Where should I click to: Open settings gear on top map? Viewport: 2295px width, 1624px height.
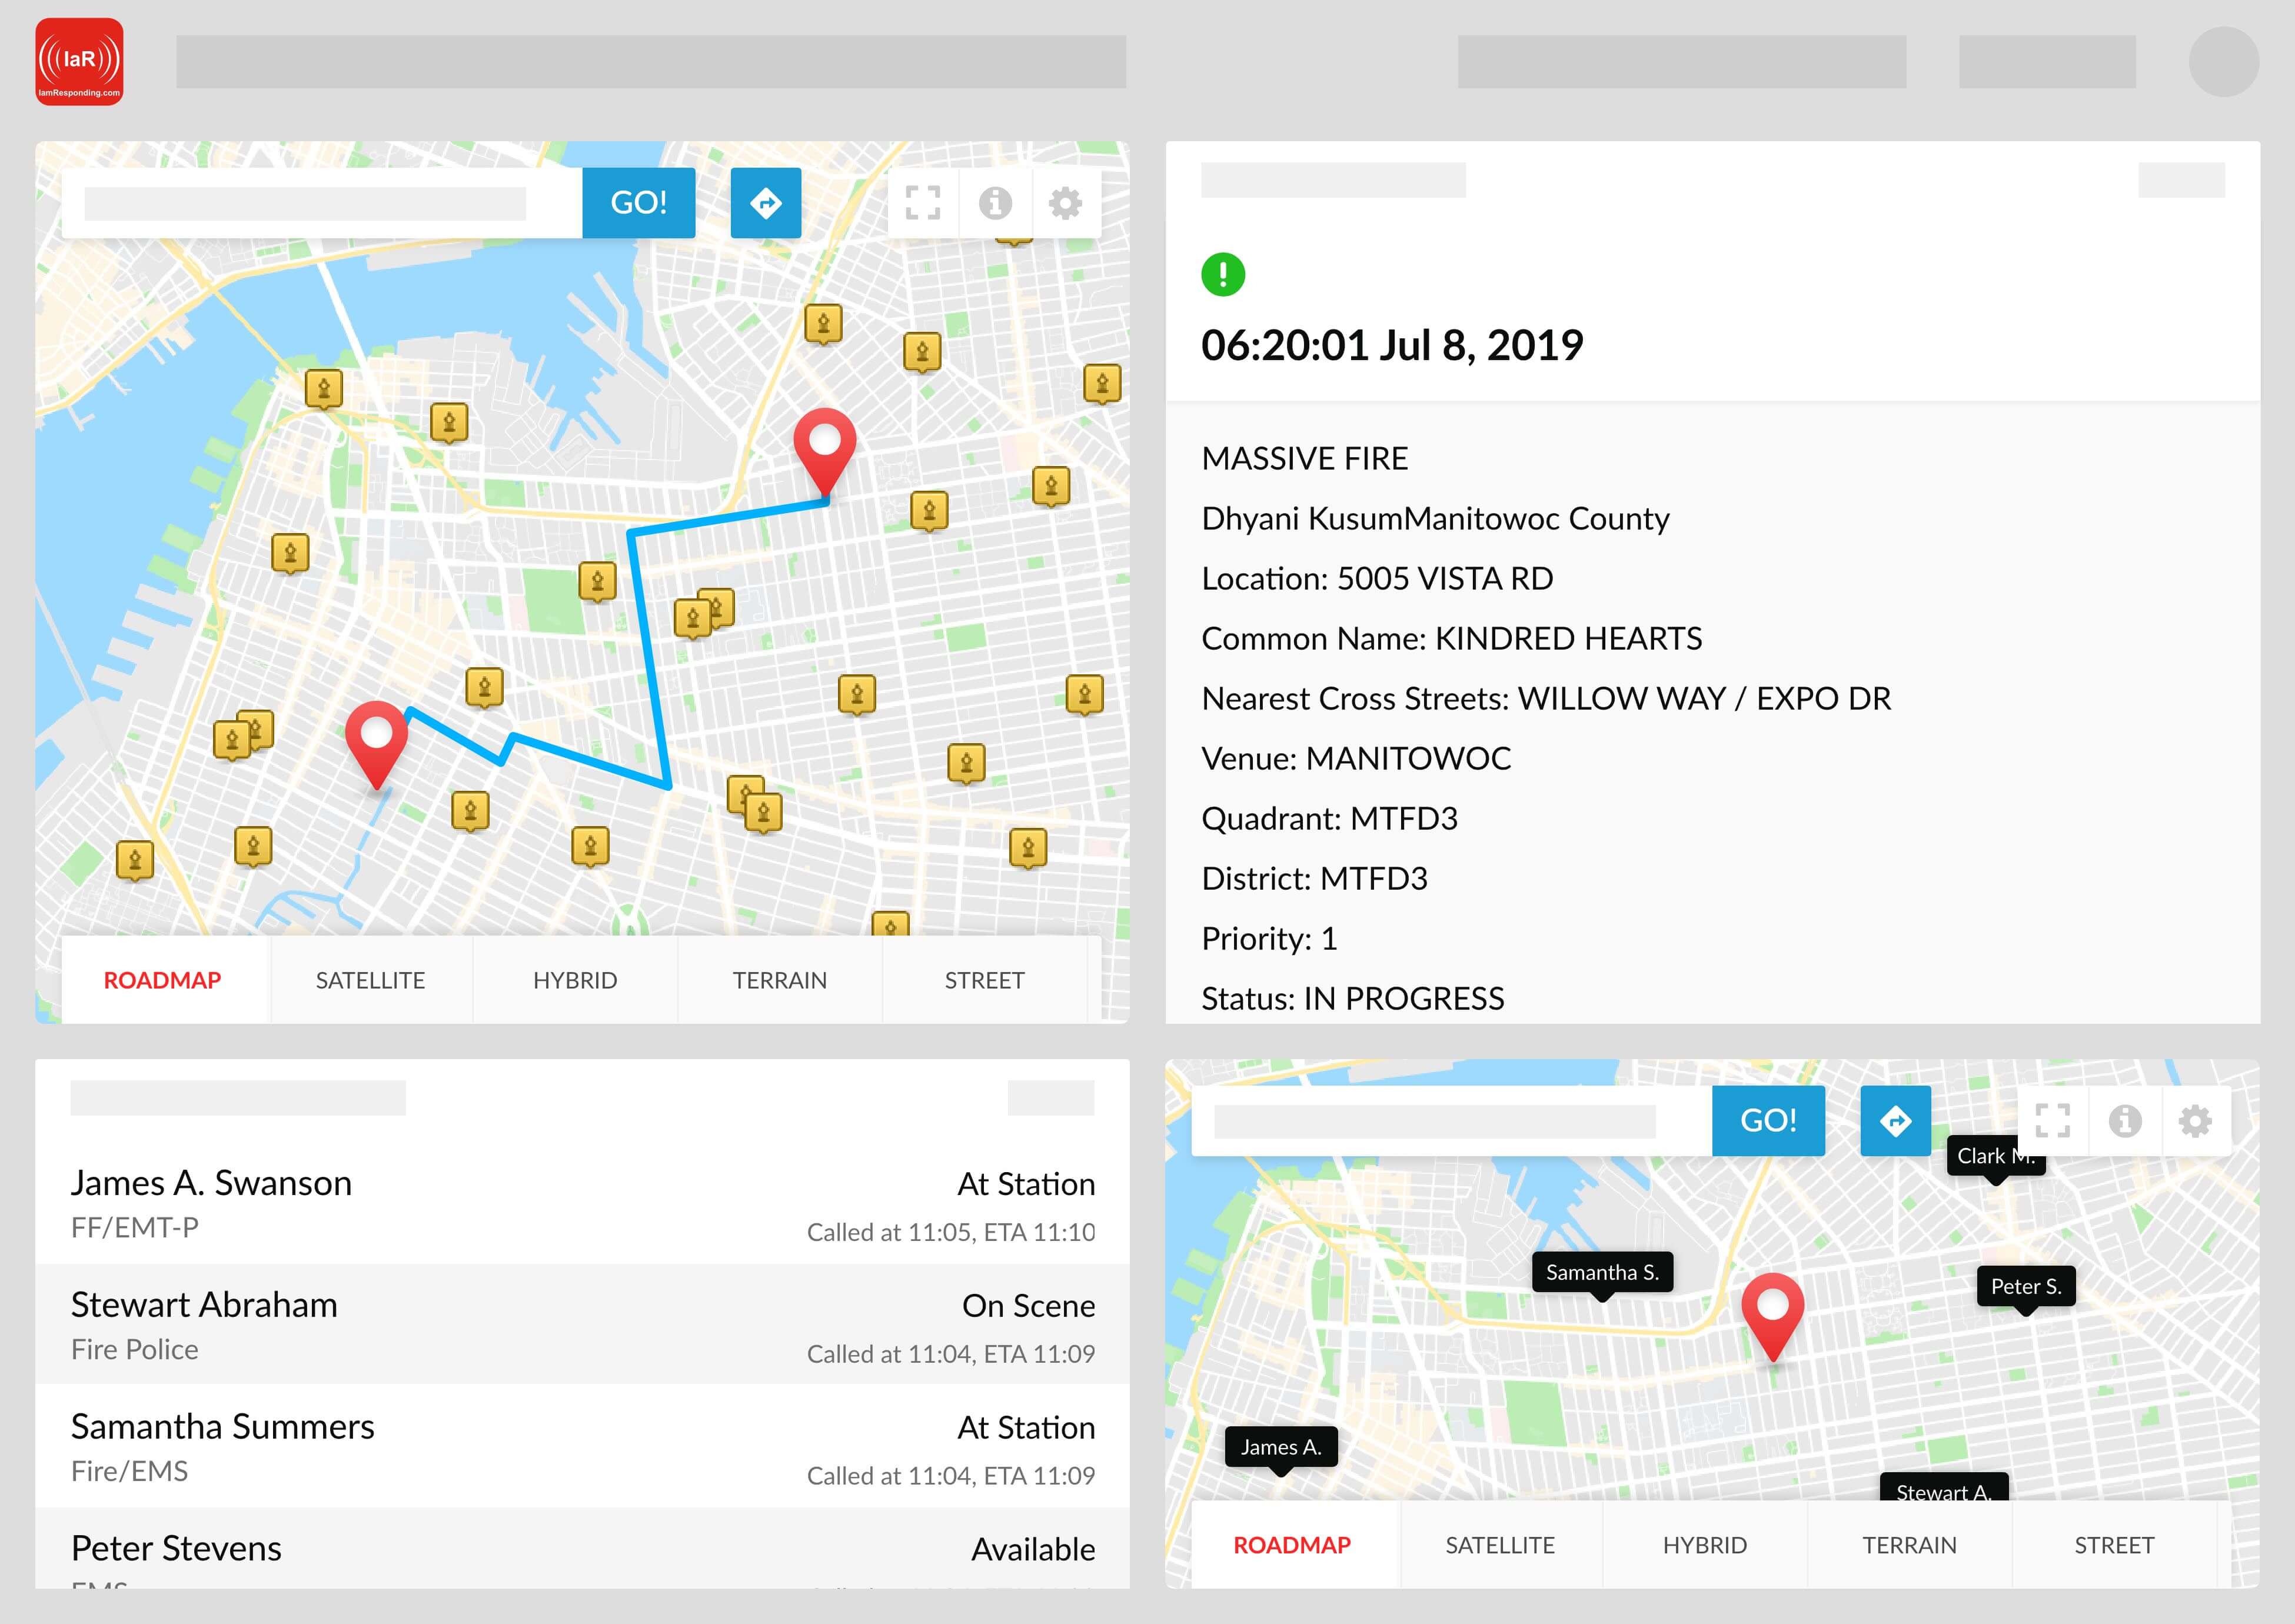1065,203
